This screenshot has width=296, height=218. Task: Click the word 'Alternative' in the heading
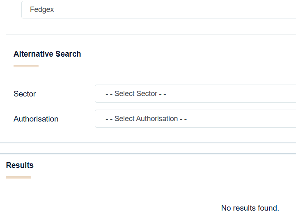tap(34, 54)
